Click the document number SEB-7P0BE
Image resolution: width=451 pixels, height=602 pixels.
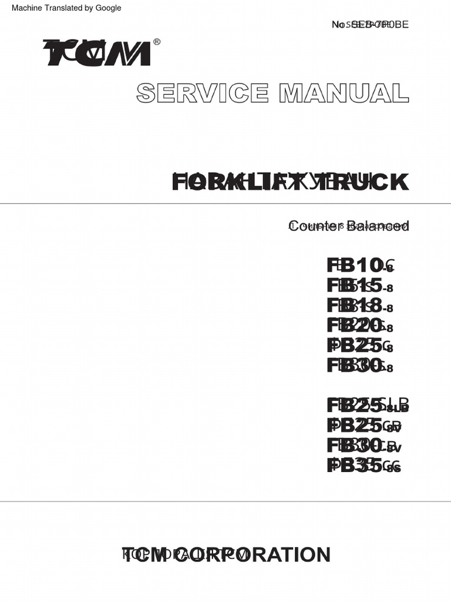pos(371,24)
